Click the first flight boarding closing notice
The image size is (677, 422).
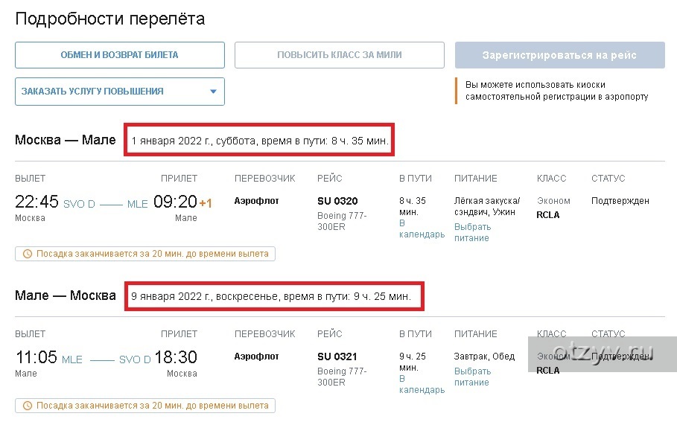145,254
